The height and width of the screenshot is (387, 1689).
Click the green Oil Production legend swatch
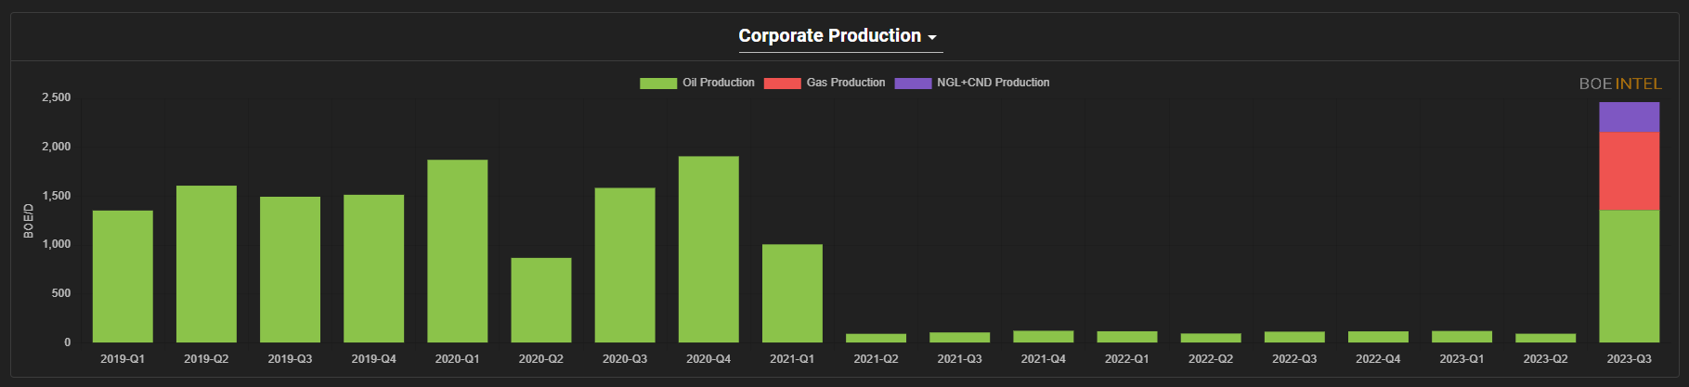click(x=658, y=84)
